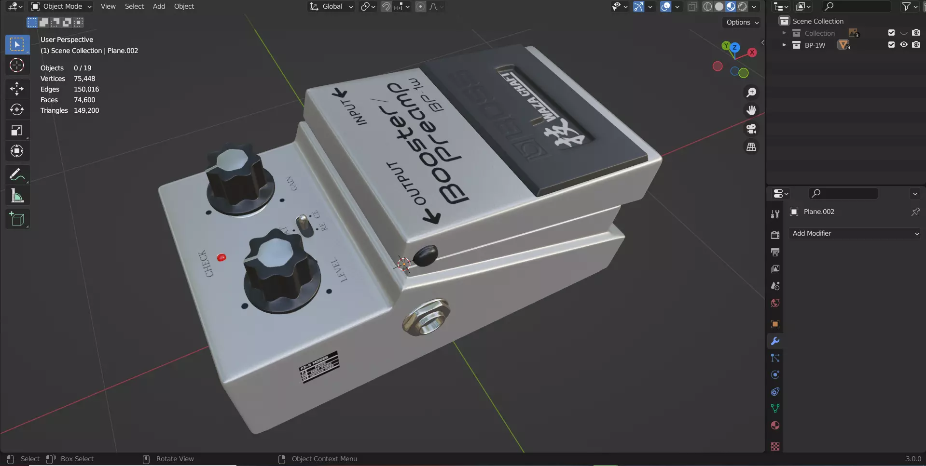Open the Physics properties tab

tap(775, 374)
